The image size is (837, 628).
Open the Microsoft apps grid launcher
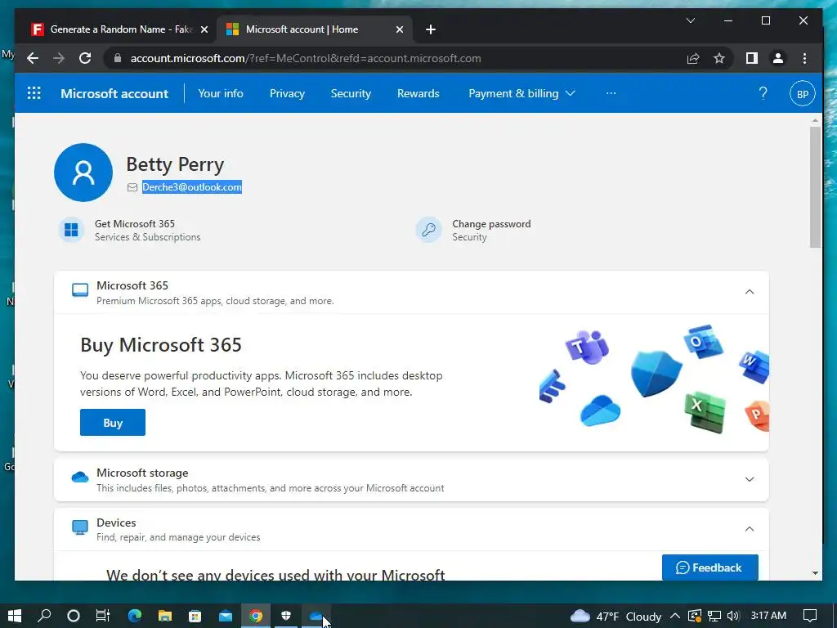34,93
